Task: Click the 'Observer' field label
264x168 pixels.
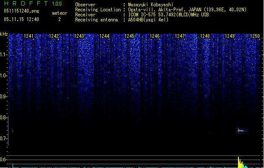Action: (x=85, y=5)
